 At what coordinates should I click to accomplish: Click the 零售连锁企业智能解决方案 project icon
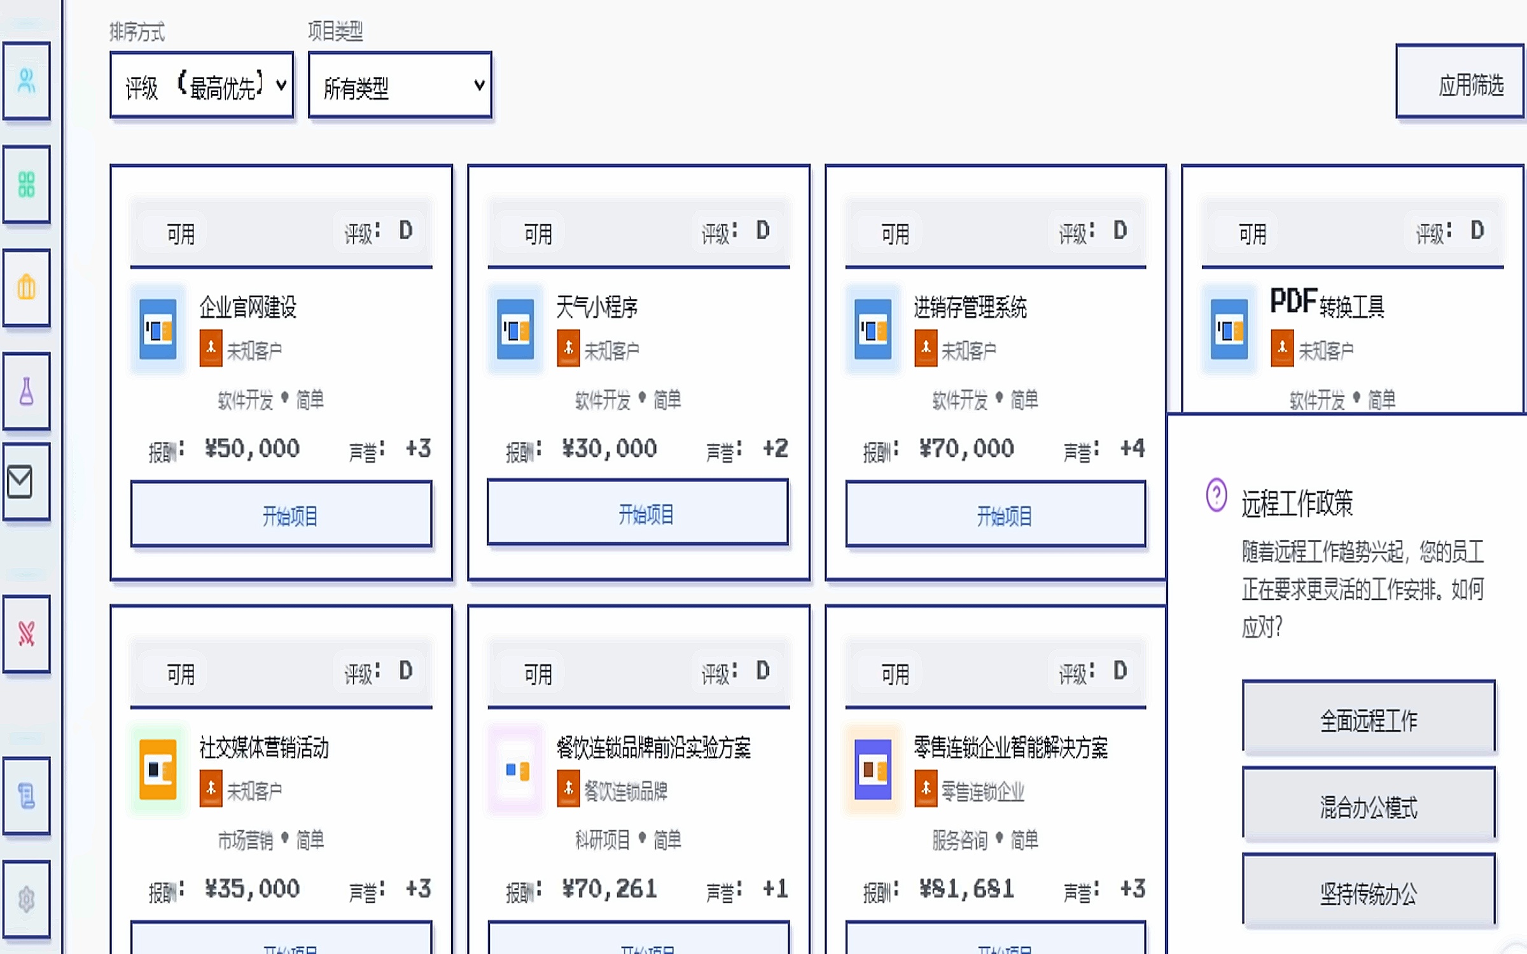point(873,770)
